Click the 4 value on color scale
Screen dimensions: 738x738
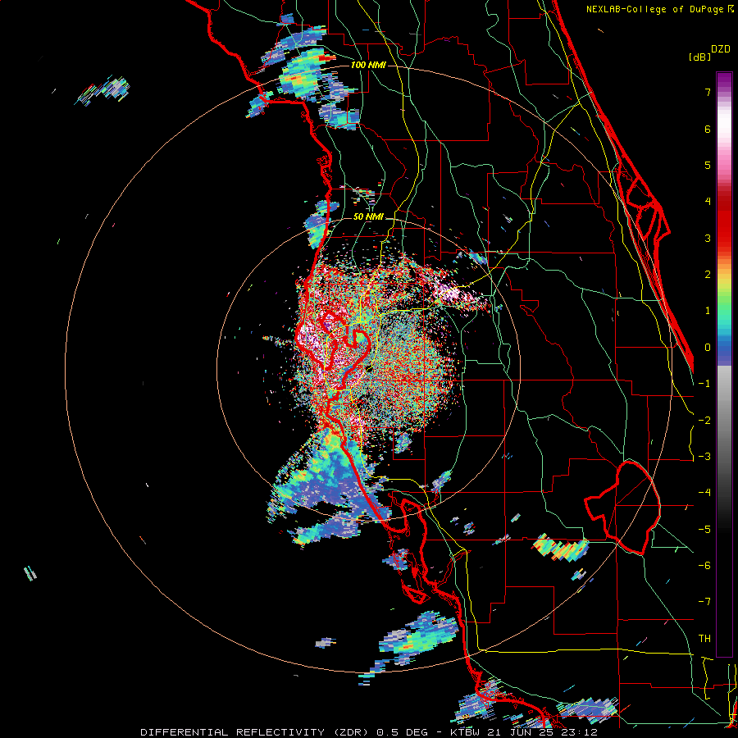708,202
